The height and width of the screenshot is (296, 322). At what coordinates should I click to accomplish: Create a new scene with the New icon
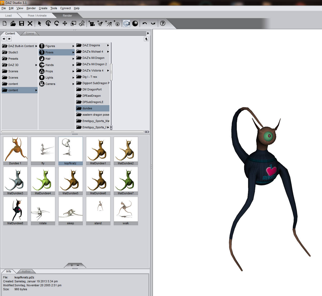(x=5, y=23)
